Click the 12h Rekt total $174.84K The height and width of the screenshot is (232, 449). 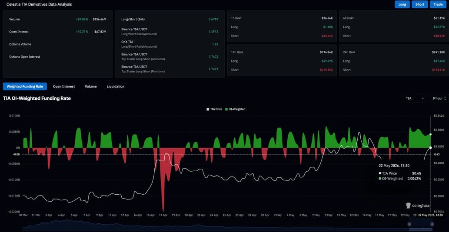326,52
